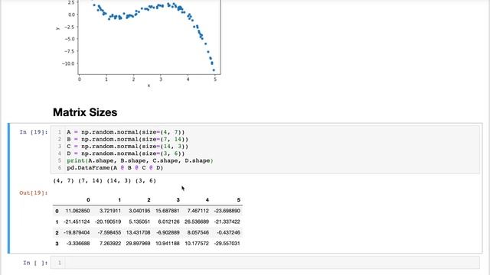Viewport: 490px width, 275px height.
Task: Click column header 1 in the DataFrame
Action: 119,200
